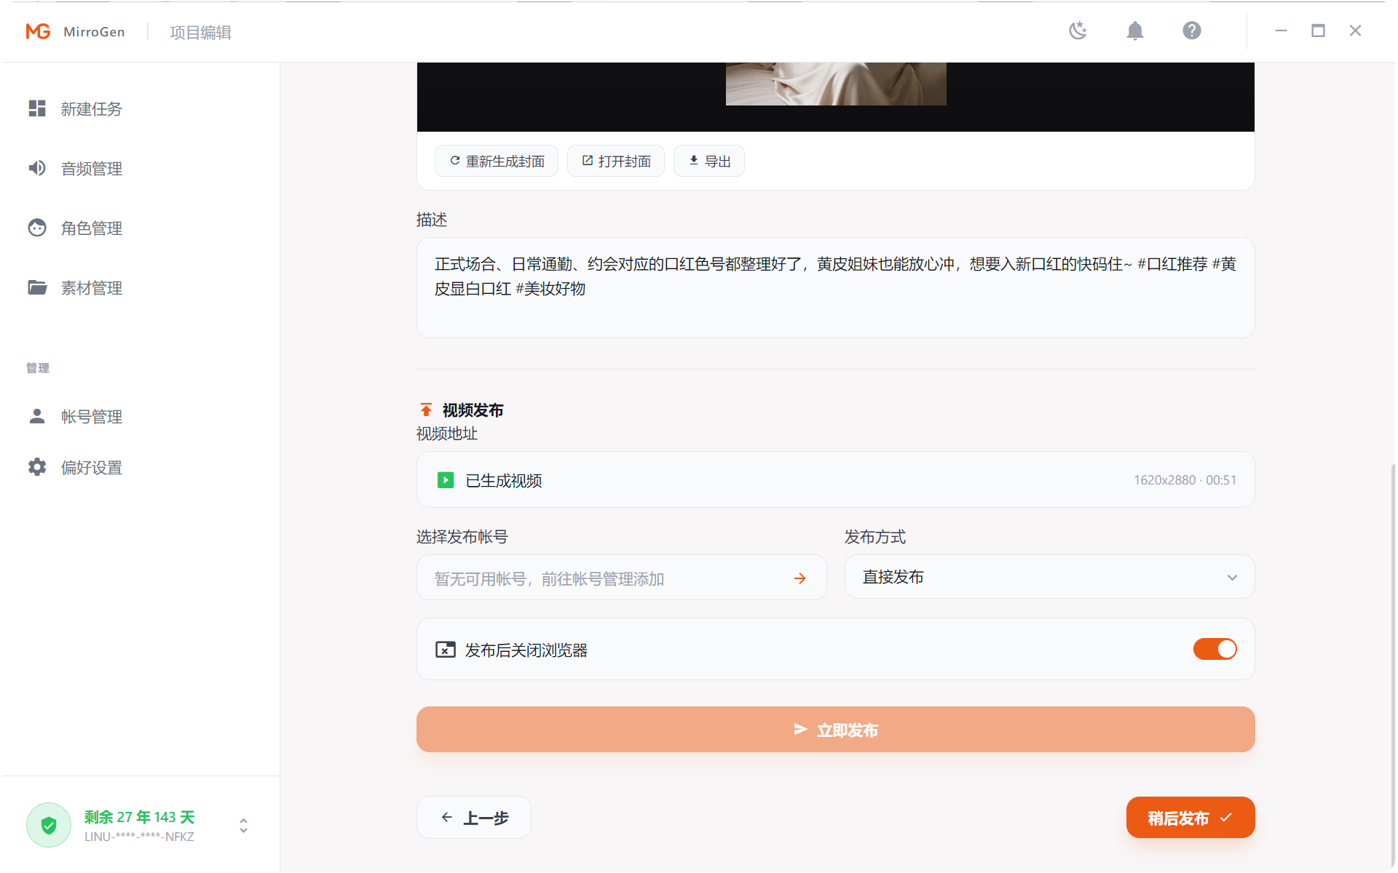Go to 帐号管理 settings
The height and width of the screenshot is (873, 1398).
(x=91, y=416)
